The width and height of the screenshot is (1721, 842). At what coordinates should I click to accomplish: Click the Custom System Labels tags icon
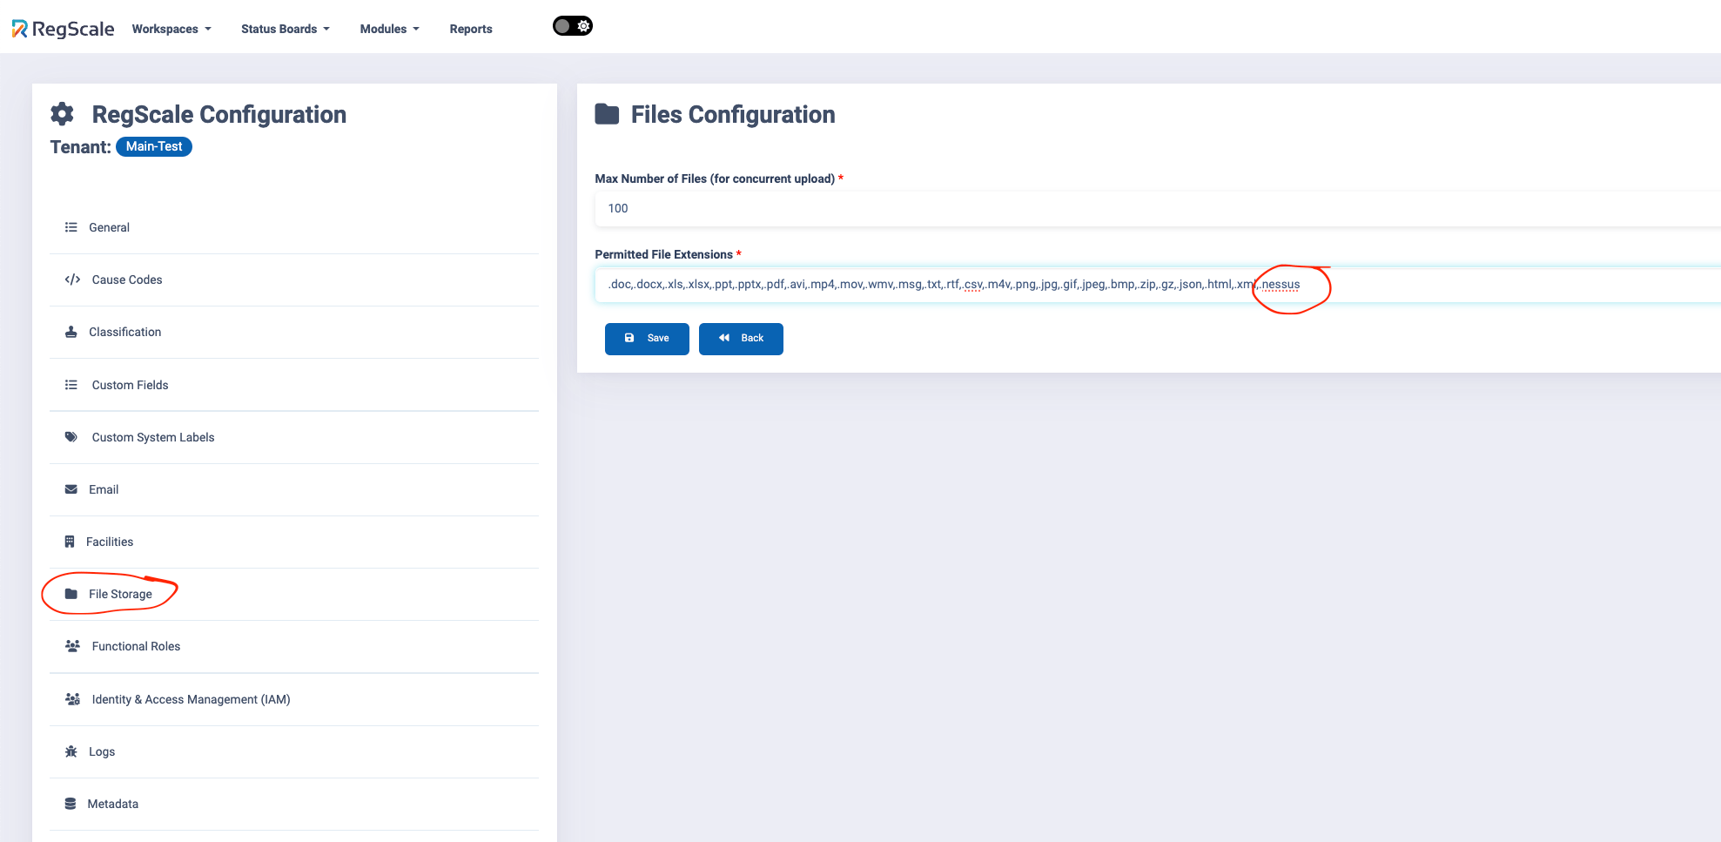71,437
